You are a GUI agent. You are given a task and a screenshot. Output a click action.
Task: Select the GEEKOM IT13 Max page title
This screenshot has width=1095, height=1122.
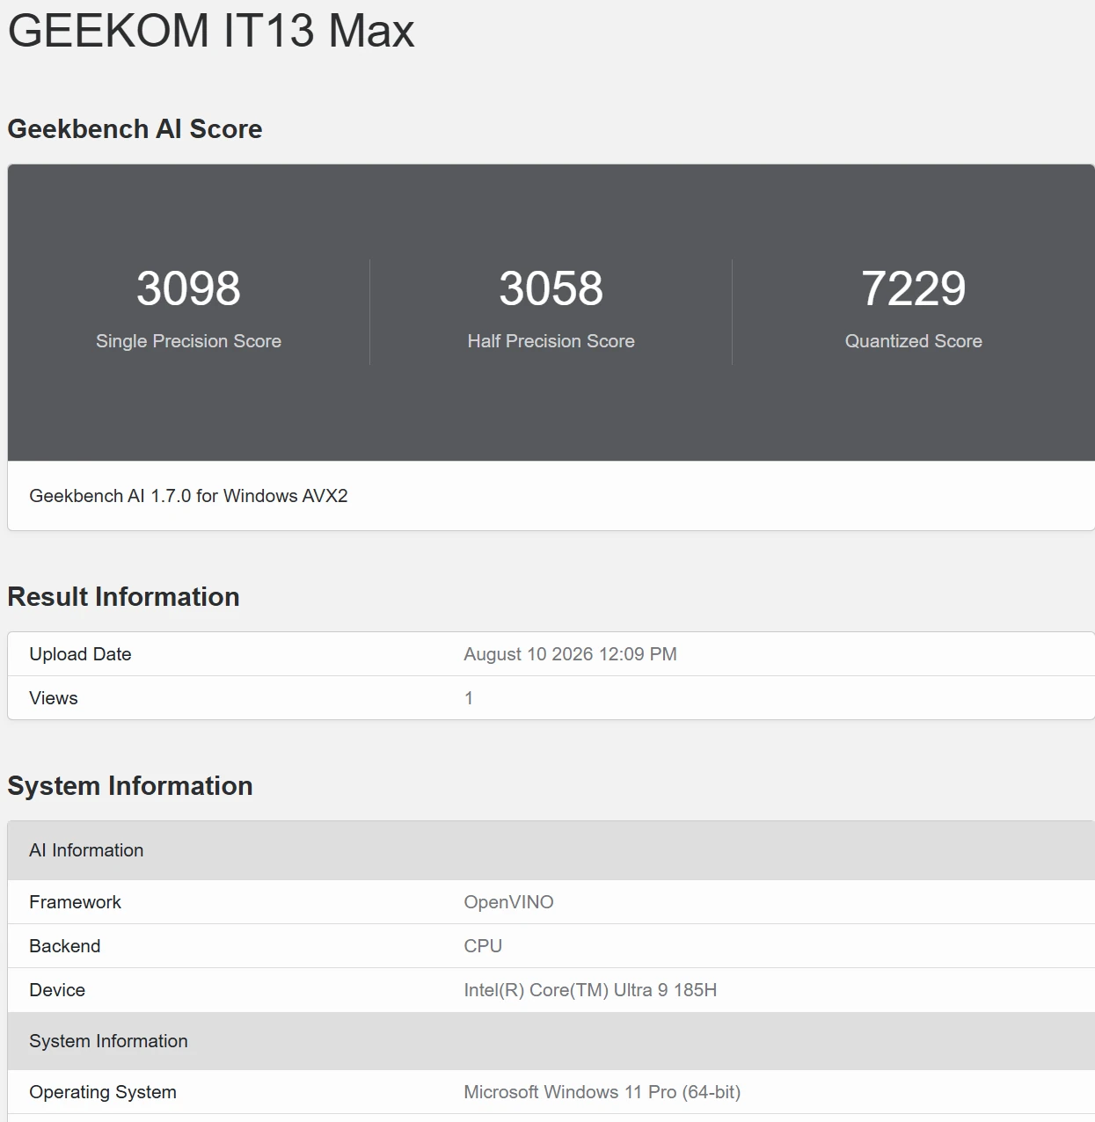point(211,30)
